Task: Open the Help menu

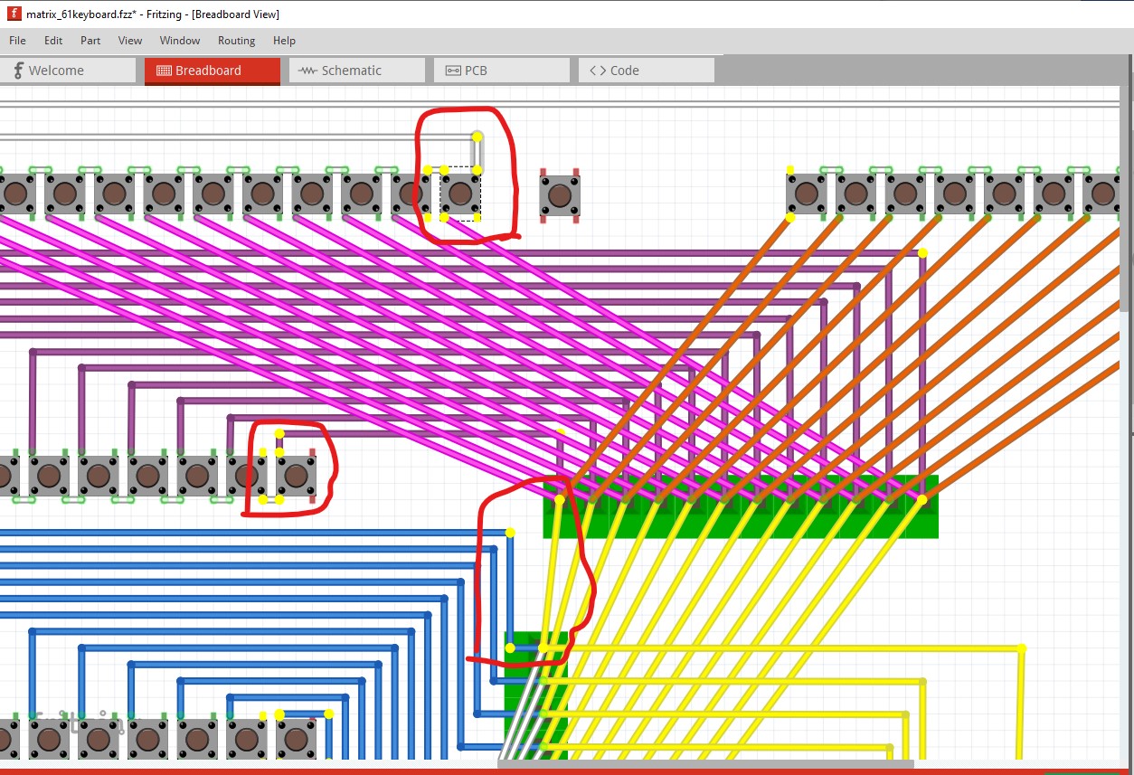Action: click(284, 41)
